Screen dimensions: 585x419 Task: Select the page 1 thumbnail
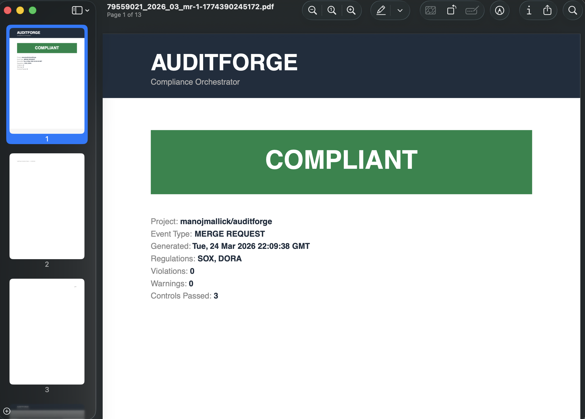(x=47, y=81)
